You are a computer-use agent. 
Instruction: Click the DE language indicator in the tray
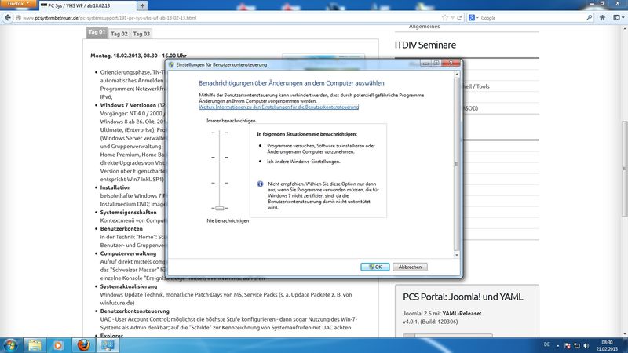pyautogui.click(x=547, y=344)
